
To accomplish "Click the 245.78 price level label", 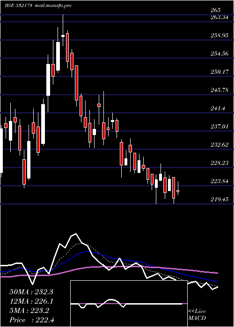I will click(x=219, y=90).
